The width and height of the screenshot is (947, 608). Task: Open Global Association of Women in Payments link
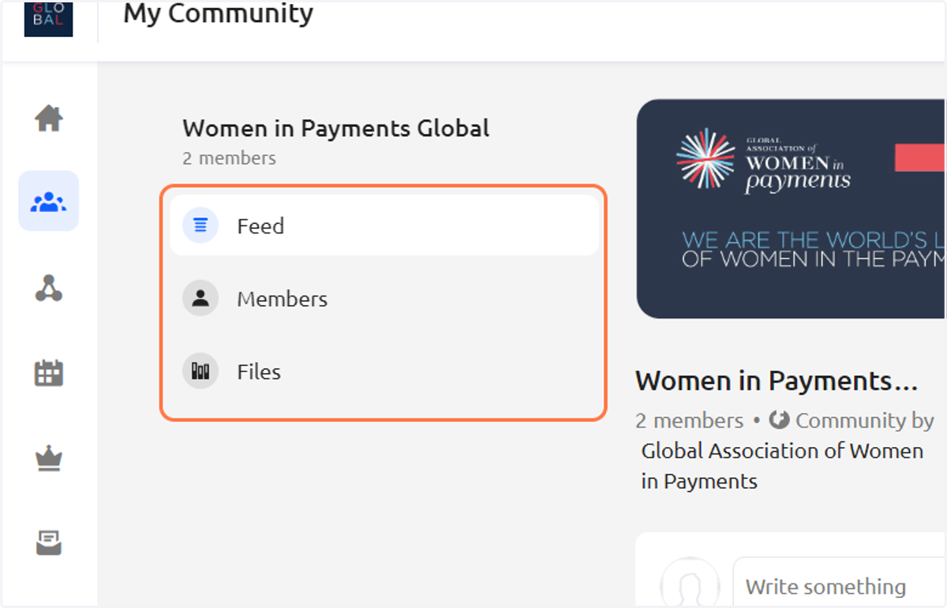click(x=782, y=466)
